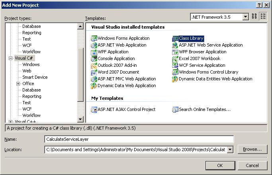Select Test under Visual C#
272x175 pixels.
27,103
